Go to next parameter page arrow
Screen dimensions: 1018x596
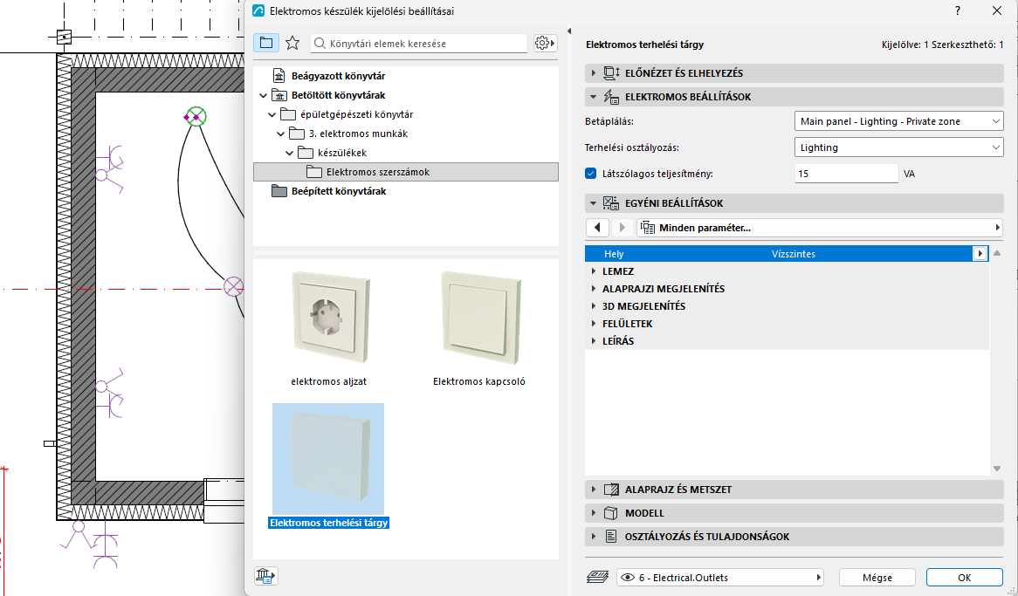coord(622,228)
